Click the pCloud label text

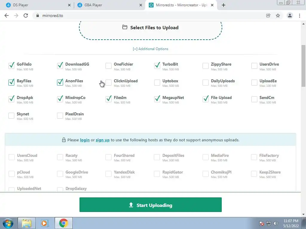click(23, 172)
